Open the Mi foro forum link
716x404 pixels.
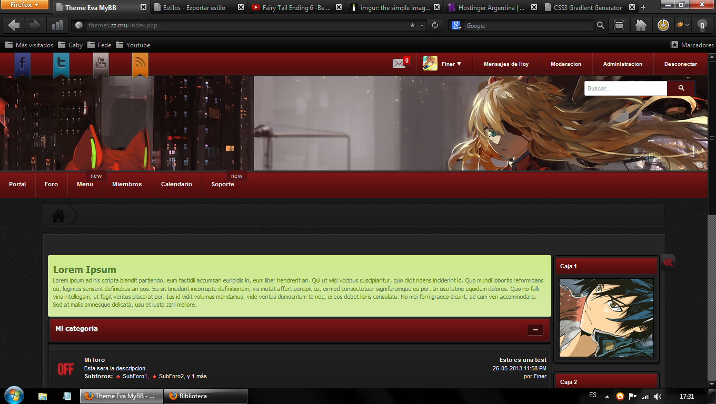coord(95,360)
